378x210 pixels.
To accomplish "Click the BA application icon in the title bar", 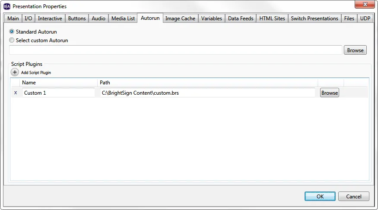I will 7,6.
